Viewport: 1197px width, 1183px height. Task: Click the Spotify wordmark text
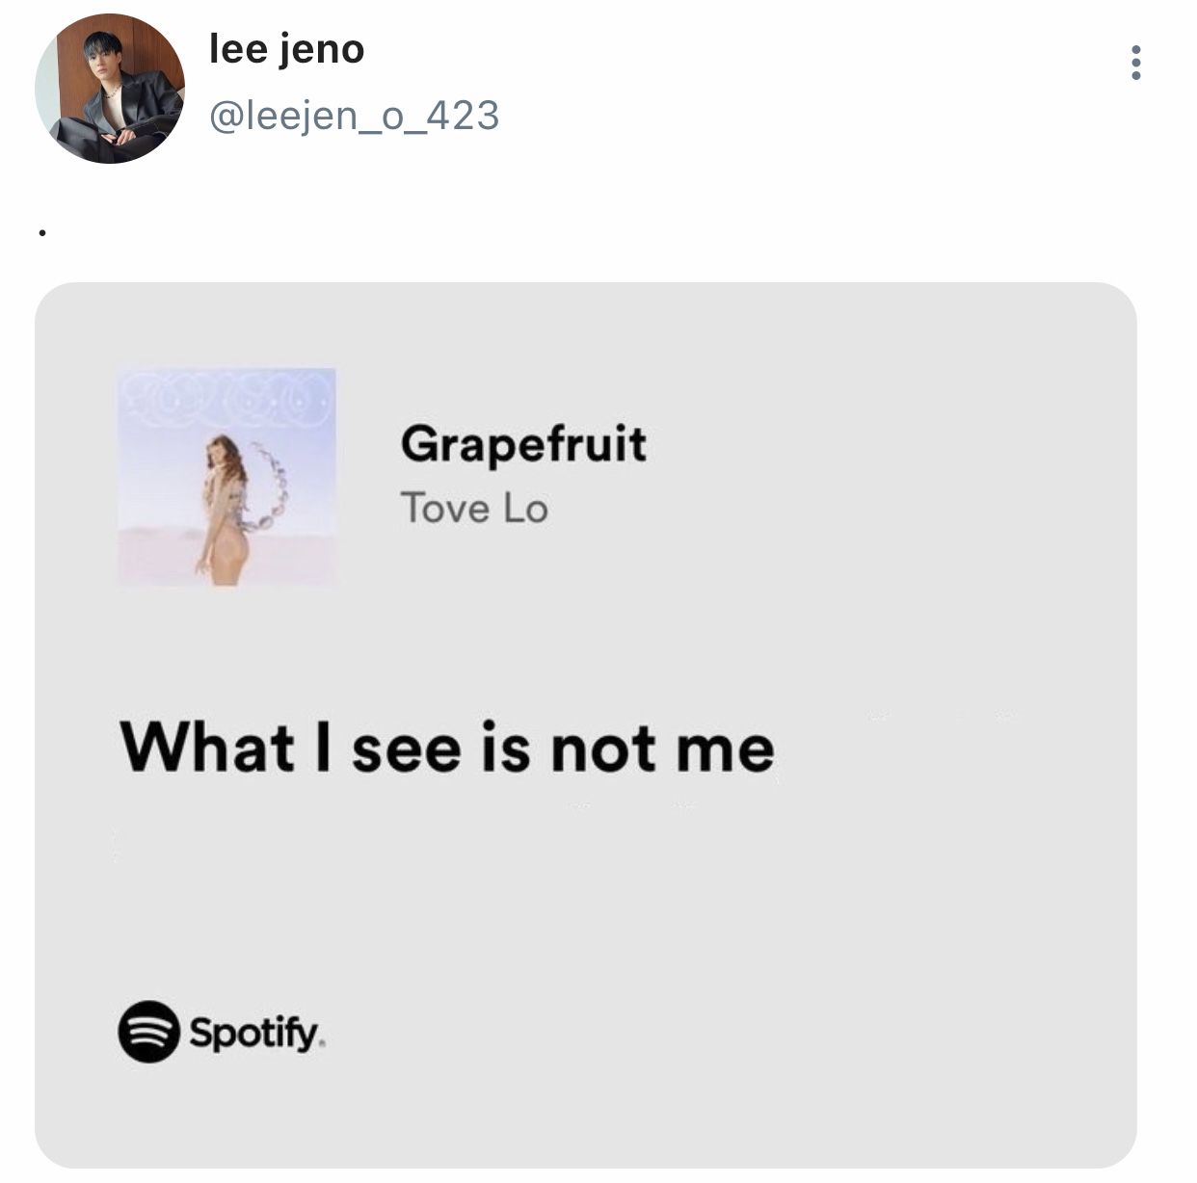(255, 1034)
